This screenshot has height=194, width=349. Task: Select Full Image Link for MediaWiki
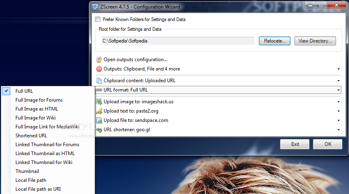coord(48,127)
